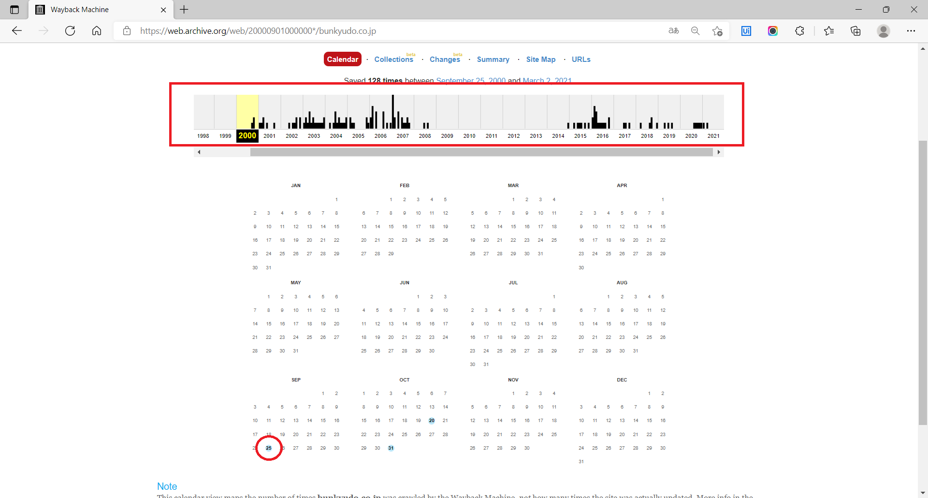Viewport: 928px width, 498px height.
Task: Open the Site Map tab
Action: click(541, 59)
